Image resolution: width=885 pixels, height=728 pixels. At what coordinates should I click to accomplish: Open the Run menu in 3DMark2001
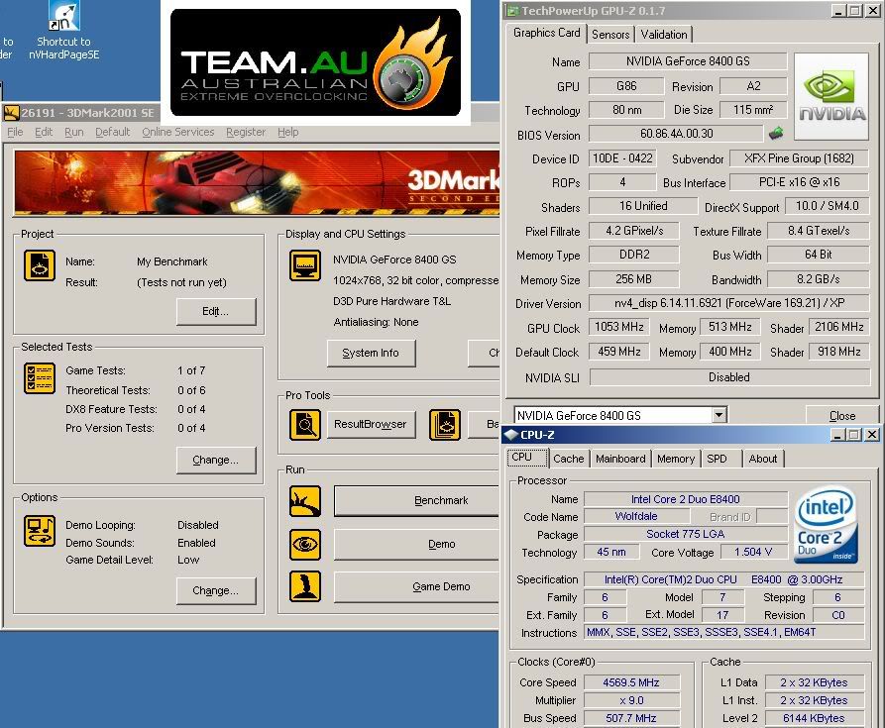(74, 132)
